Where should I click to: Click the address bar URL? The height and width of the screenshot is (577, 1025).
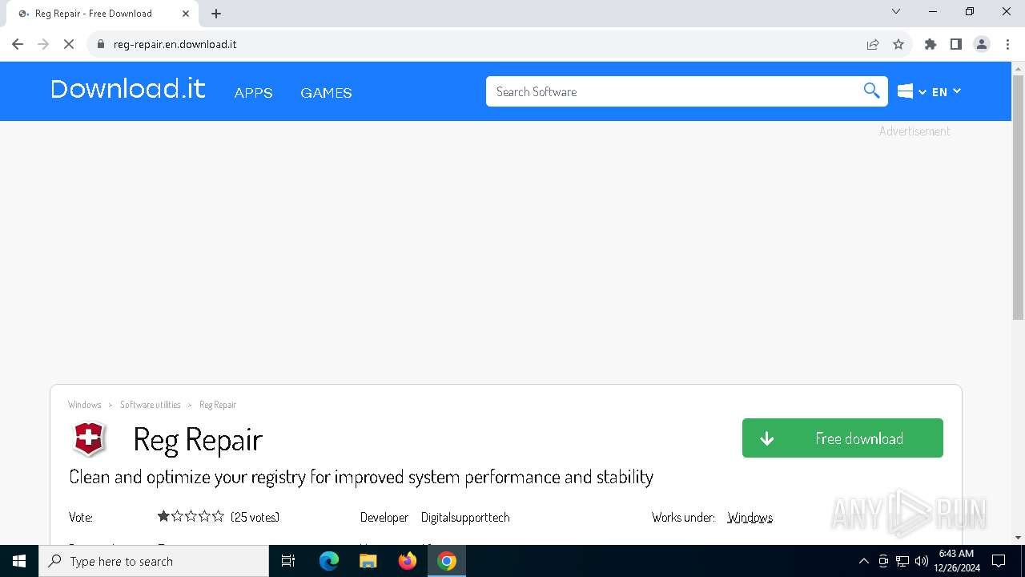[x=175, y=44]
